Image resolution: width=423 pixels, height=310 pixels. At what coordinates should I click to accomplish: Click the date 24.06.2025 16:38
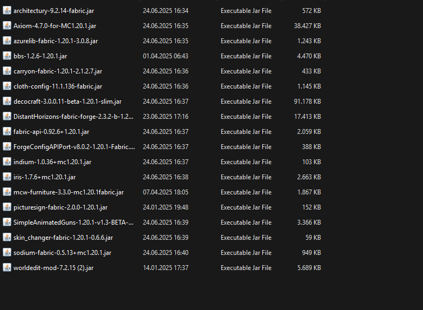166,177
